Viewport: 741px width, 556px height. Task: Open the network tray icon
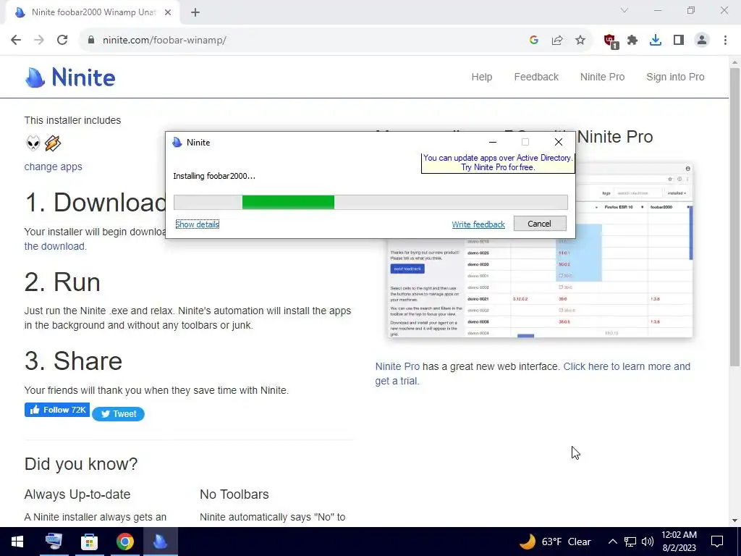630,542
